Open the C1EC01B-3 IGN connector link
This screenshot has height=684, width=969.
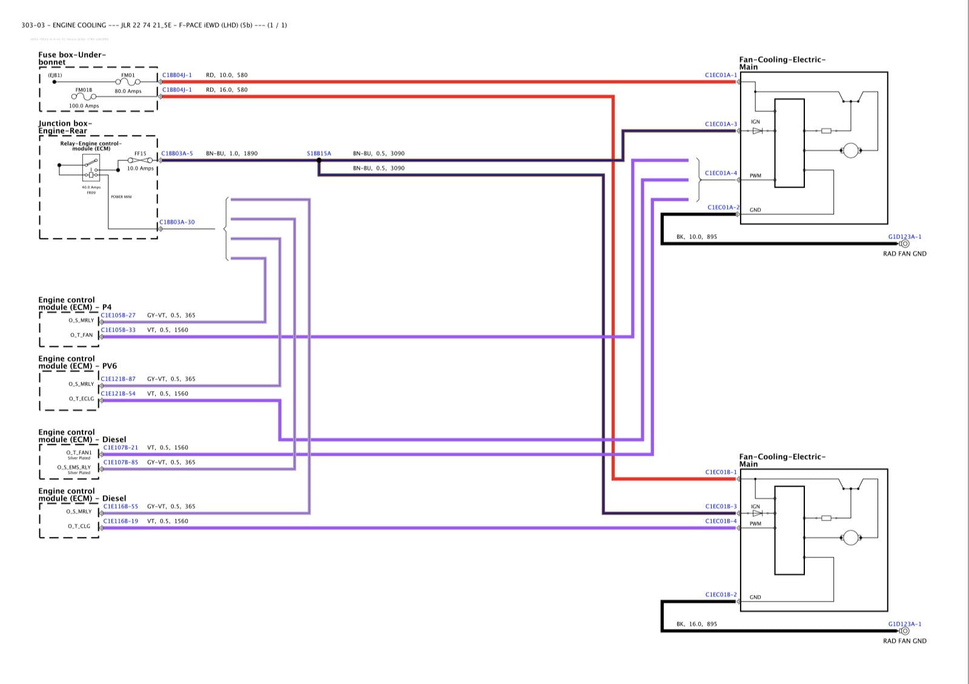(721, 507)
